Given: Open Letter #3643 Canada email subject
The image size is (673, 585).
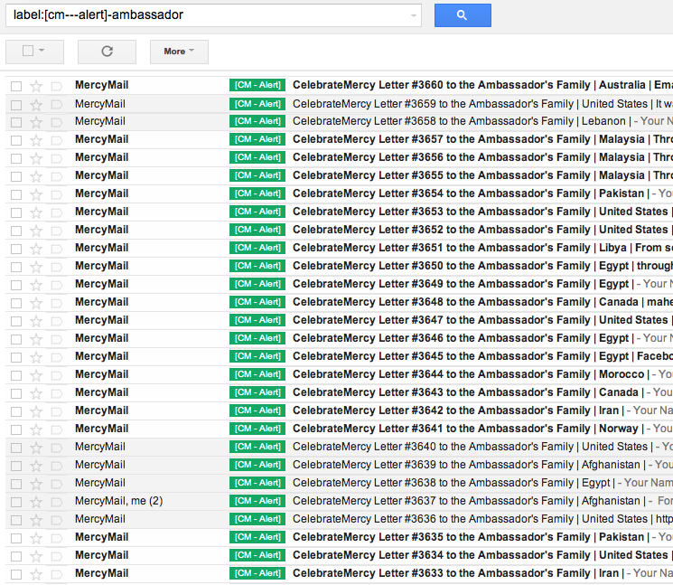Looking at the screenshot, I should click(x=468, y=392).
